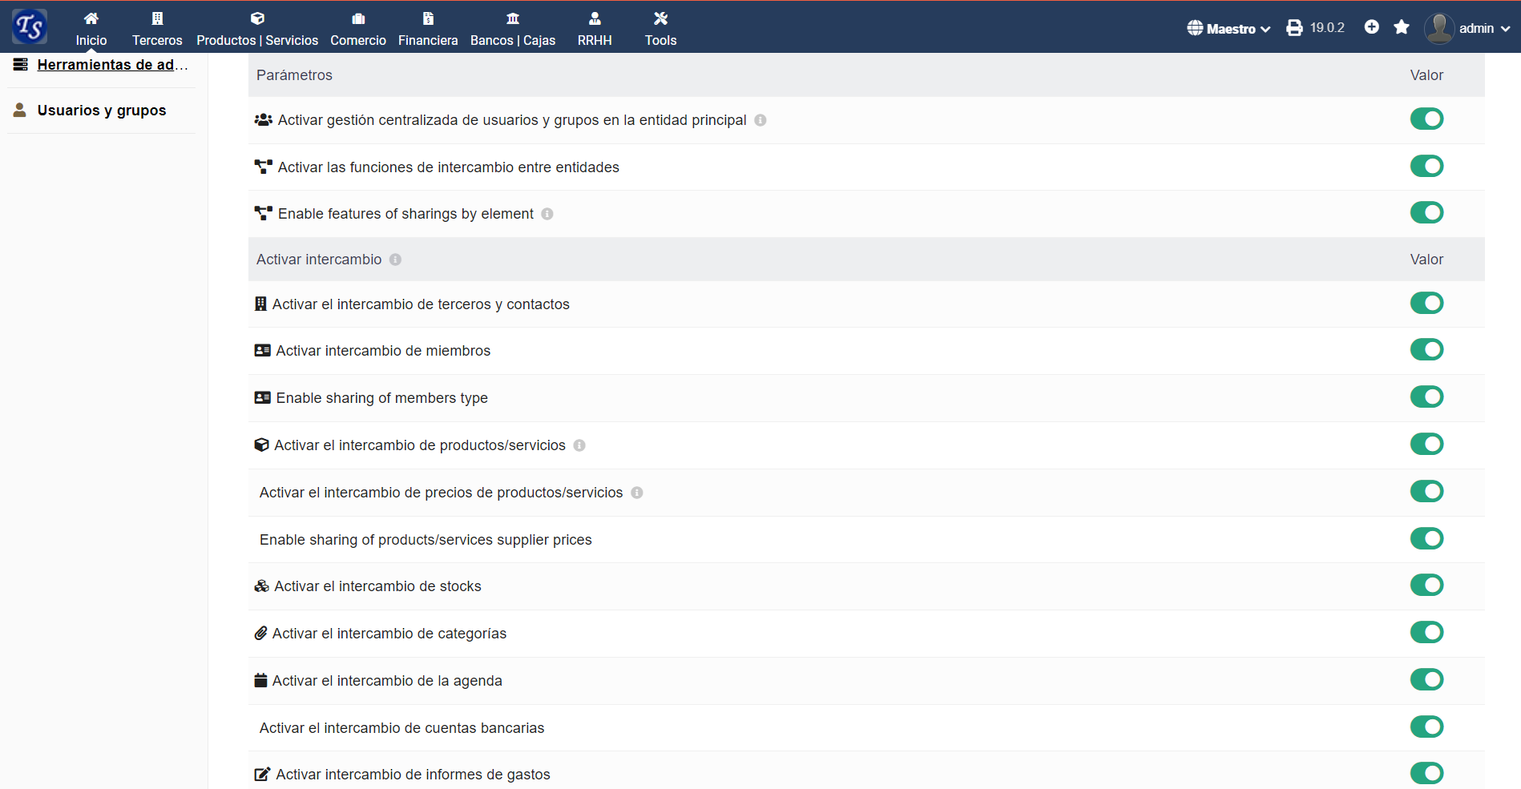Toggle sharing of supplier prices
Screen dimensions: 1521x789
coord(1427,539)
